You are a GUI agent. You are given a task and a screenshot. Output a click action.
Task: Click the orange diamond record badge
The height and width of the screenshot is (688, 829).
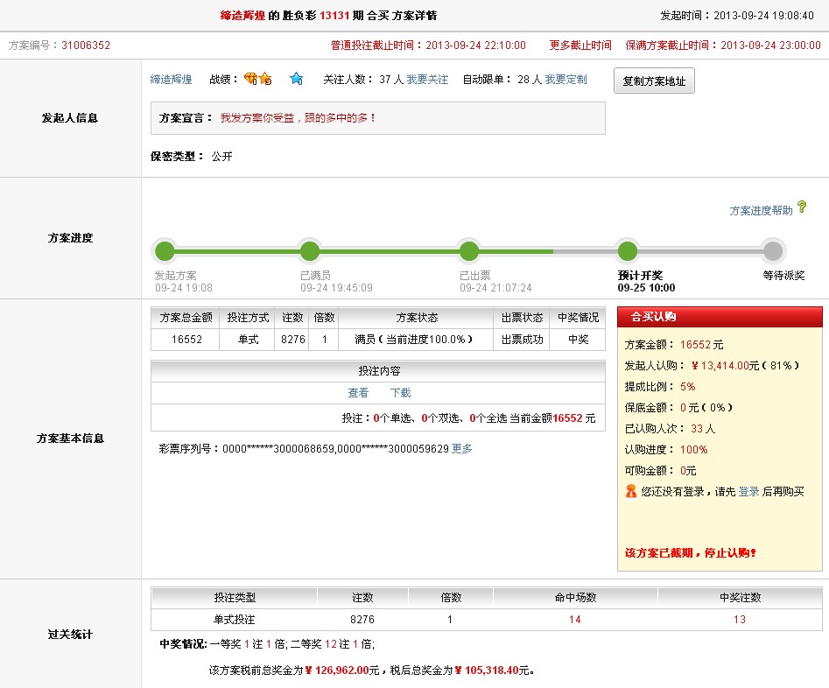251,79
